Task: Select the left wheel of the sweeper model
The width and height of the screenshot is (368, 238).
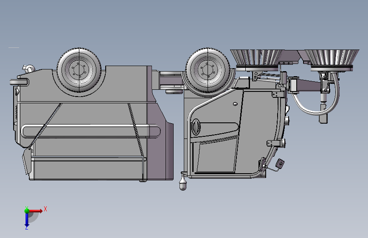Action: click(x=79, y=70)
